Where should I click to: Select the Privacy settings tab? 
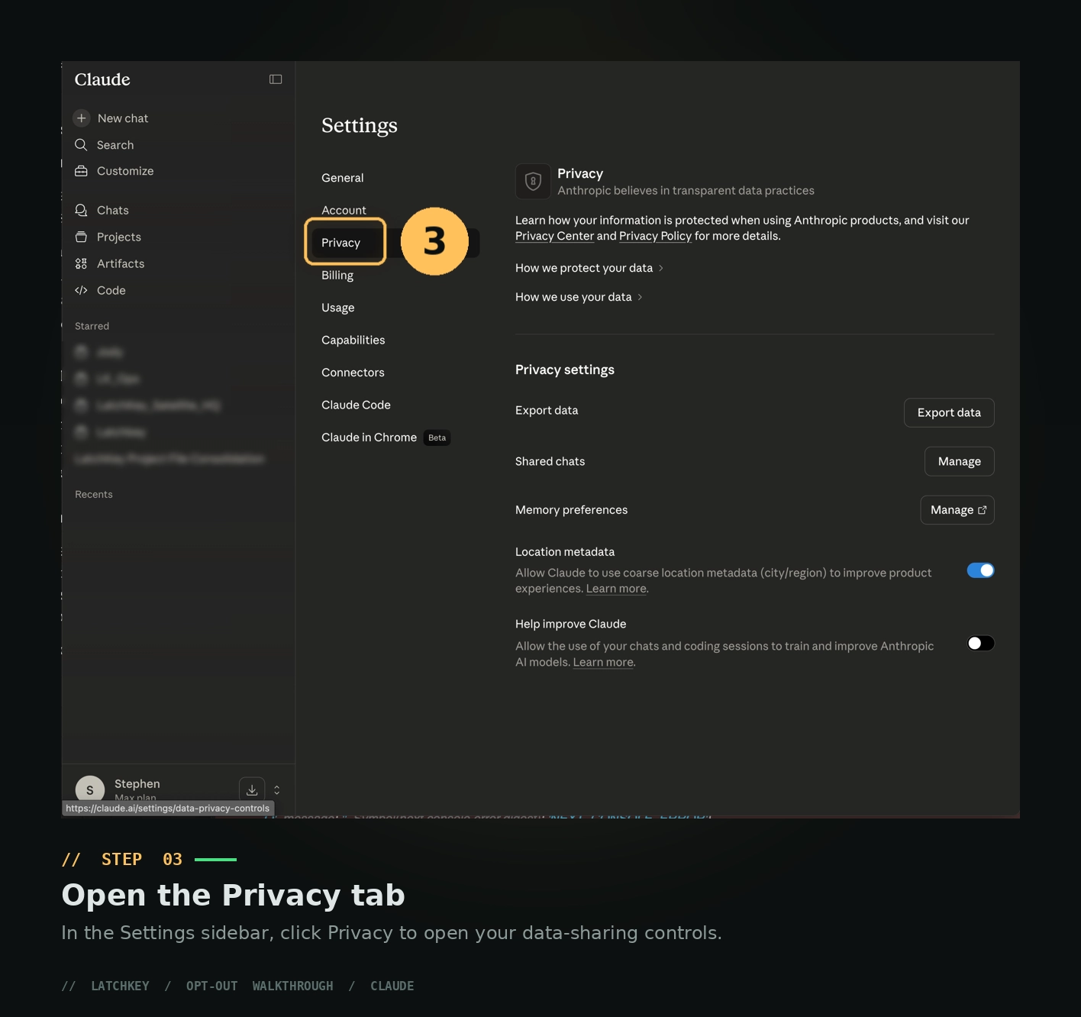[x=340, y=243]
